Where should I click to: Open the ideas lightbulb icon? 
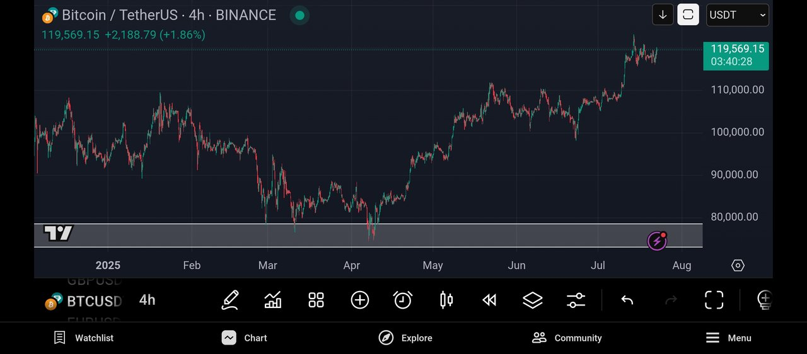[x=764, y=300]
